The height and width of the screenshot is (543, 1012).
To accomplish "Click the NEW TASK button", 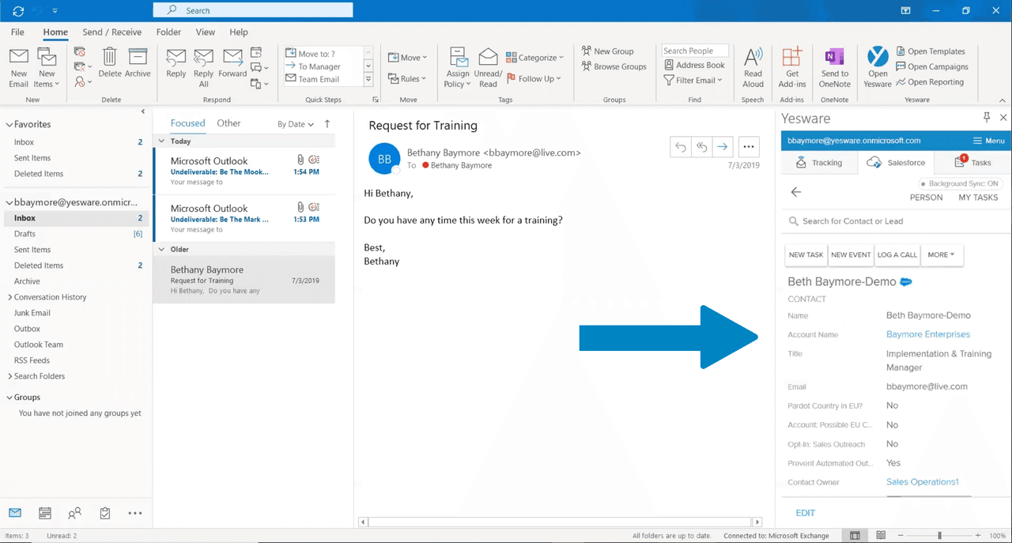I will click(806, 255).
